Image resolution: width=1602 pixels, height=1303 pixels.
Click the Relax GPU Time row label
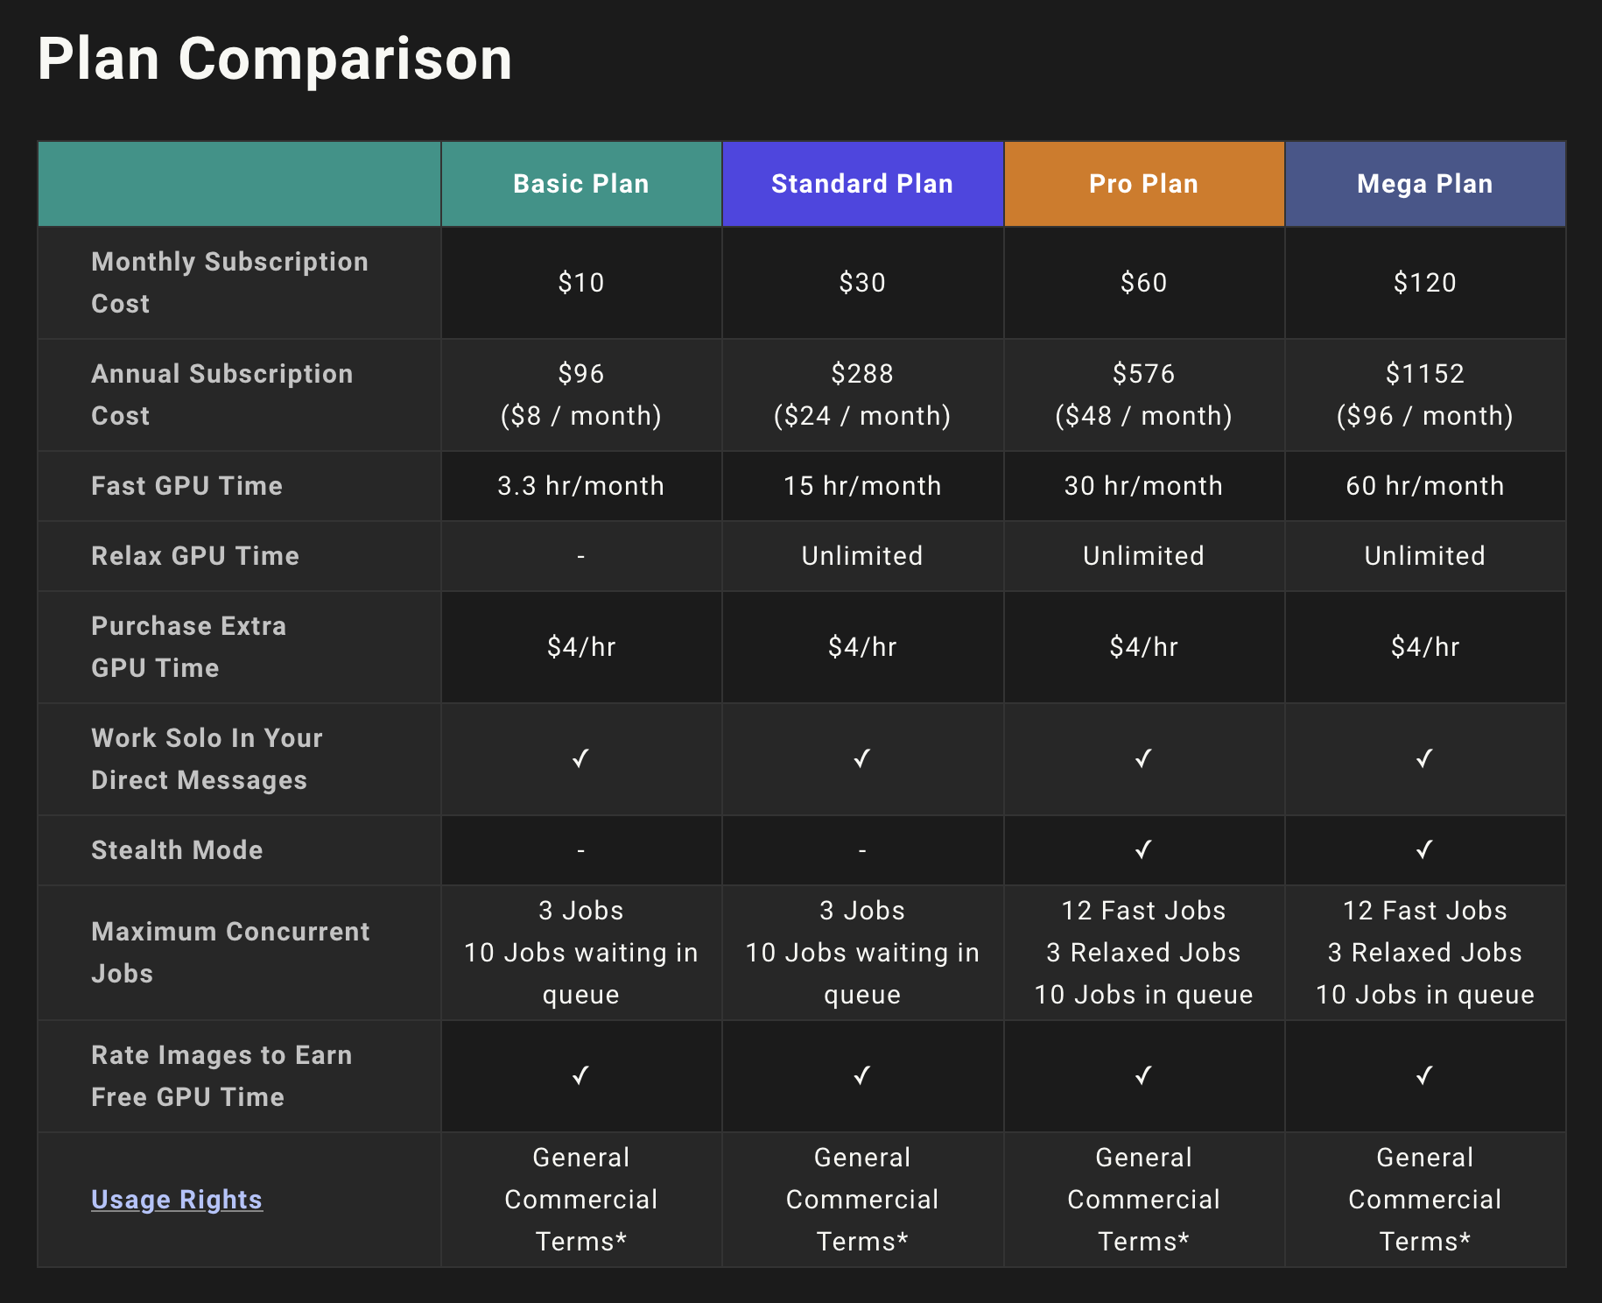(195, 556)
